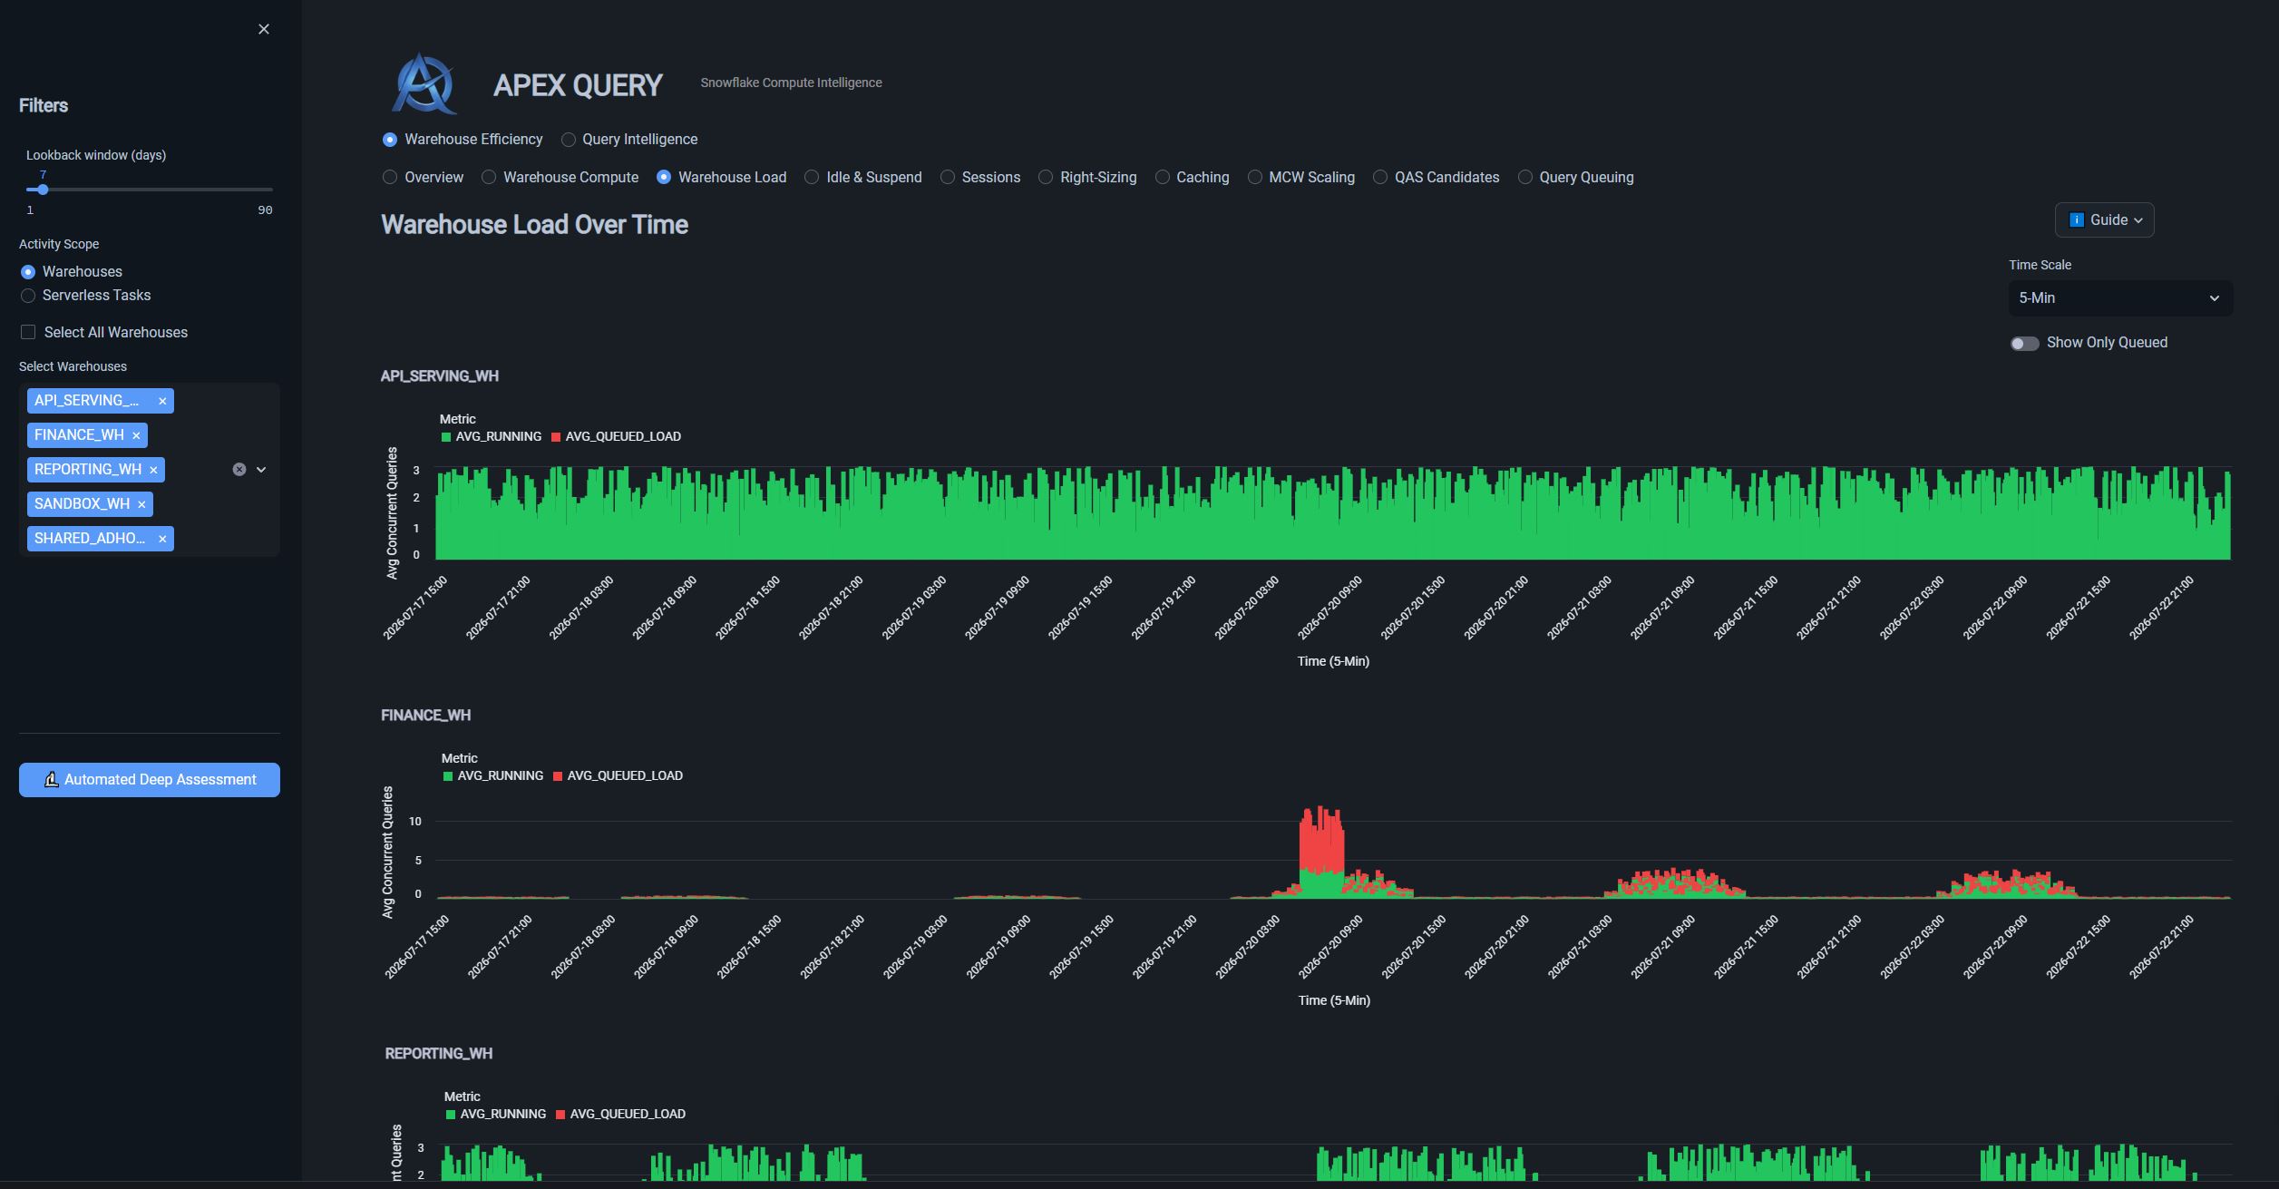Switch to the Warehouse Load view
2279x1189 pixels.
[721, 178]
